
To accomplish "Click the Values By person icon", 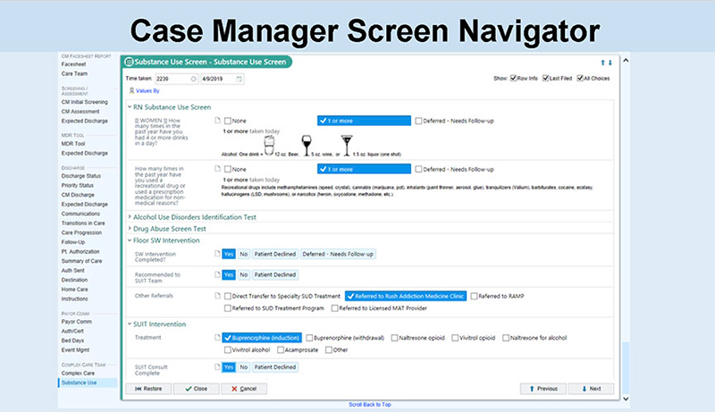I will tap(133, 90).
